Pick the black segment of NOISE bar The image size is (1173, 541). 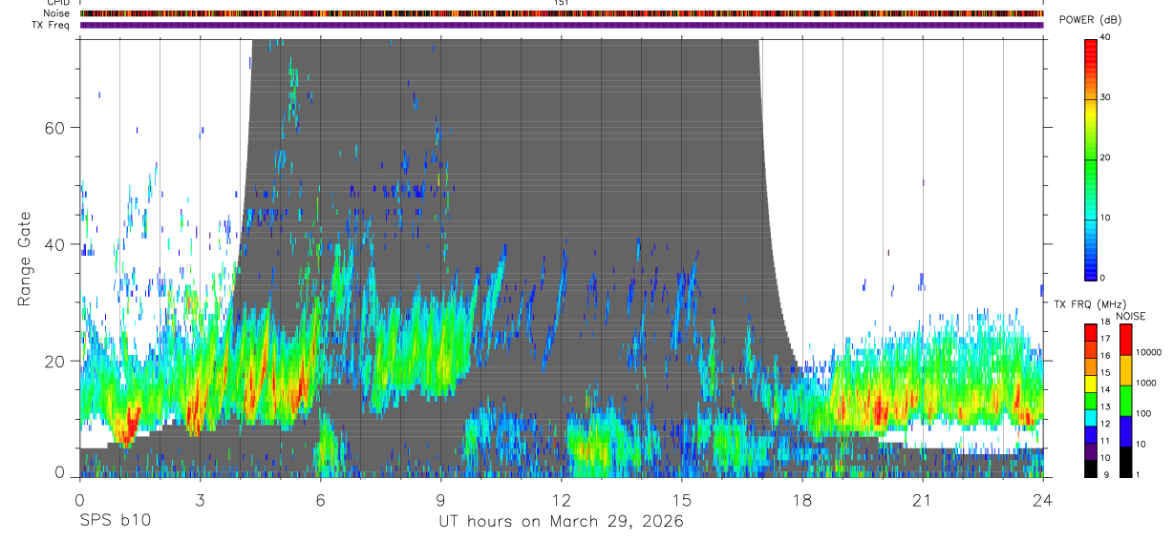(x=1124, y=462)
